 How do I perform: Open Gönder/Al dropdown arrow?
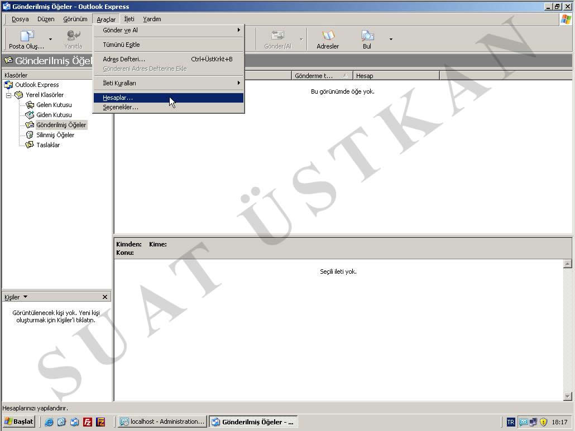tap(301, 39)
